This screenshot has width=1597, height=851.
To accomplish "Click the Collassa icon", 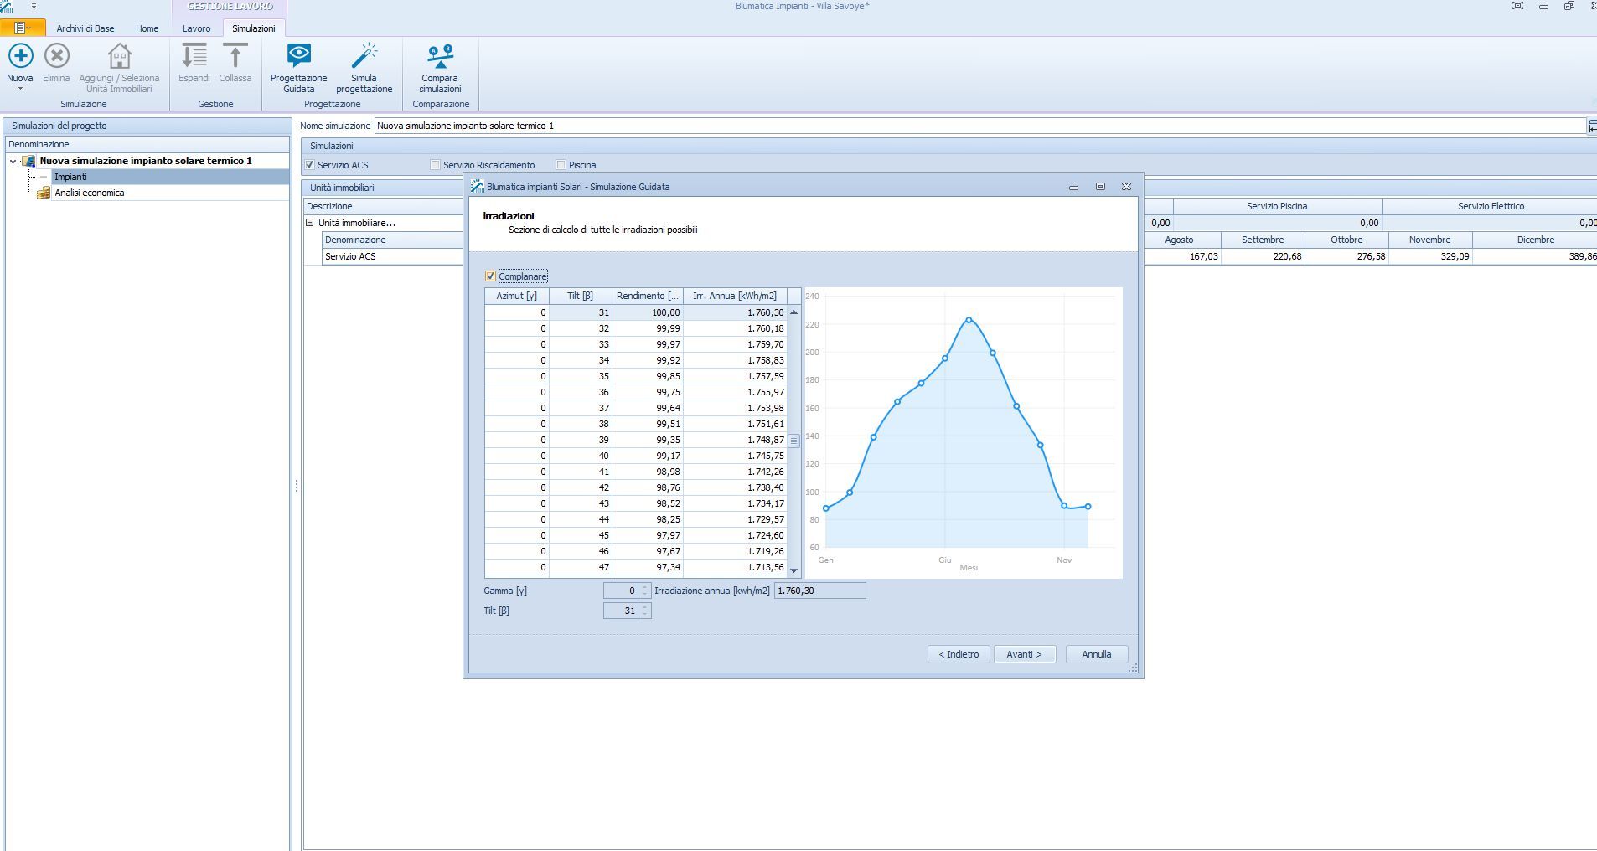I will pos(235,57).
